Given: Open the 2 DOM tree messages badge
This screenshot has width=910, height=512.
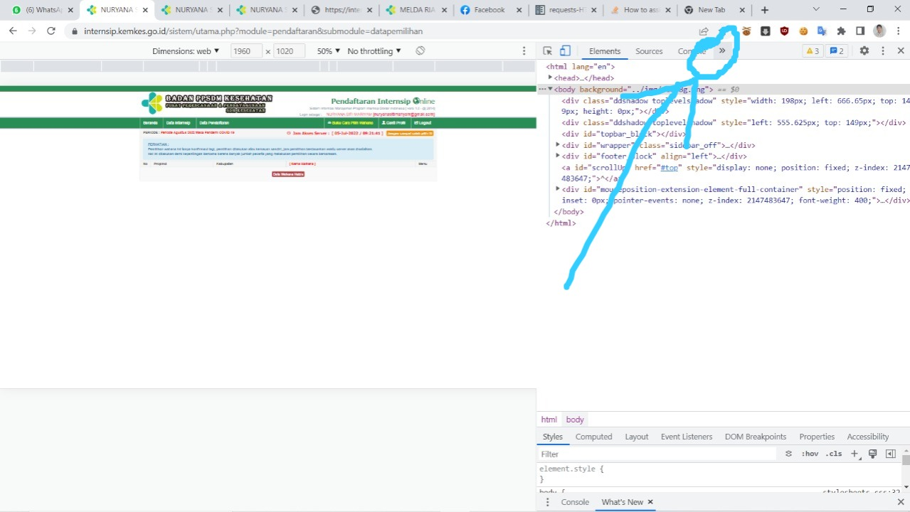Looking at the screenshot, I should [837, 50].
